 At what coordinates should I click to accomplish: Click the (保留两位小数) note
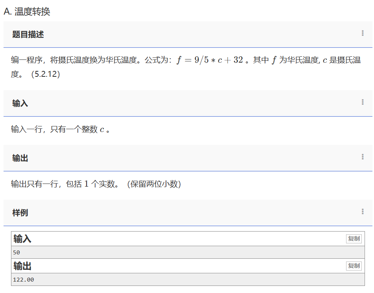[x=154, y=184]
